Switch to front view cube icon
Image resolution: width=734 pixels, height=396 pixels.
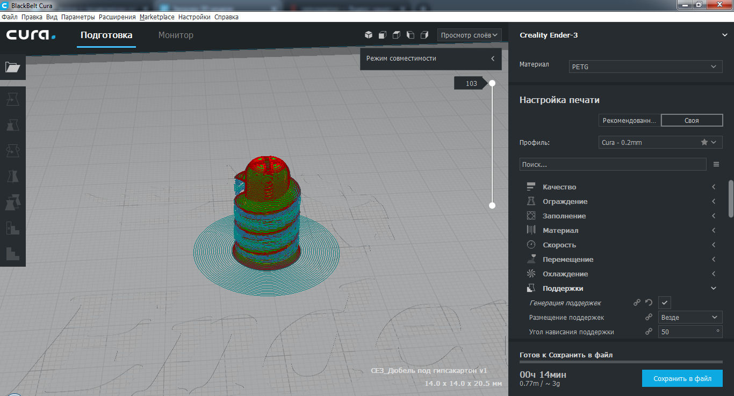pyautogui.click(x=383, y=35)
